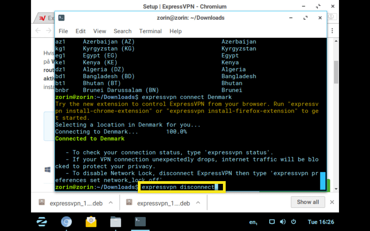Click 'Connected to Denmark' text
The image size is (370, 231).
(90, 139)
